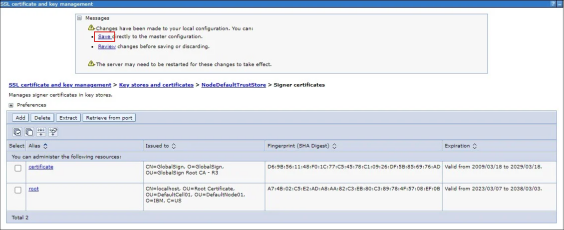Click the Add button

[20, 118]
